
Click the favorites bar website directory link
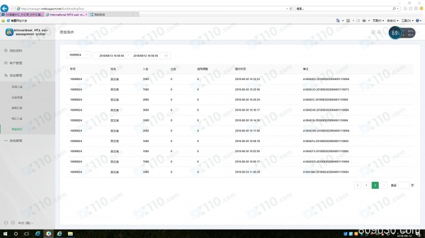tap(17, 21)
